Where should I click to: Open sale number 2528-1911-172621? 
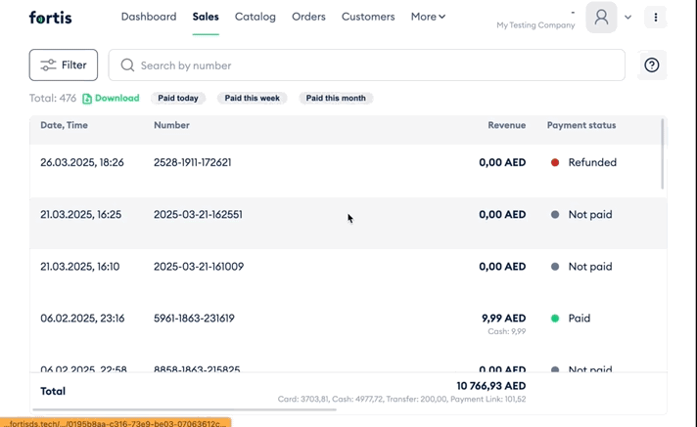[193, 162]
